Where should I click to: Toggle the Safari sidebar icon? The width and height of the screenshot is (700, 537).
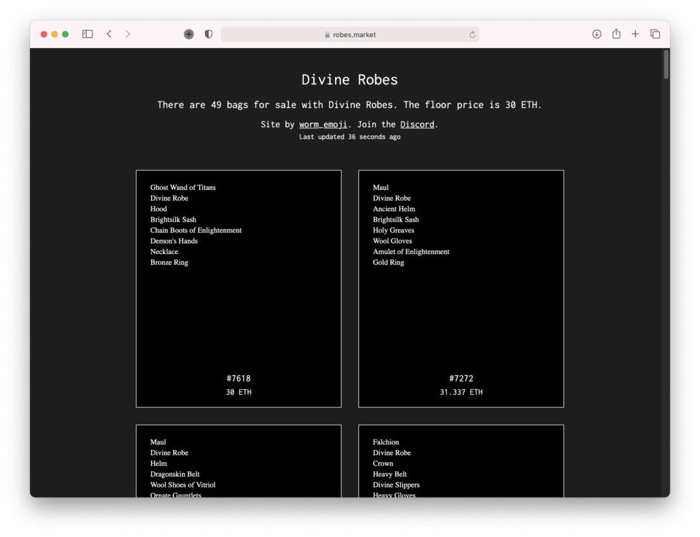tap(87, 34)
